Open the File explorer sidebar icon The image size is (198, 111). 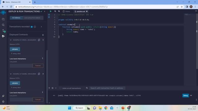point(3,19)
